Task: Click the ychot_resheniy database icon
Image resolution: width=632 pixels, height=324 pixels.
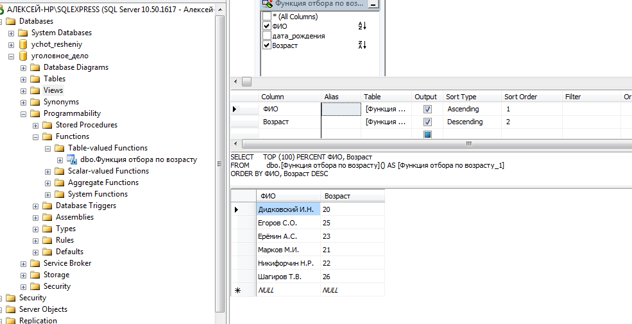Action: (x=23, y=44)
